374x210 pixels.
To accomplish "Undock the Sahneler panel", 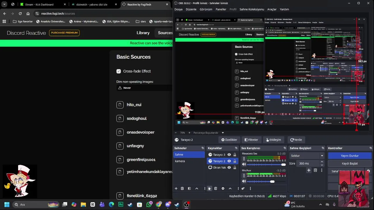I will pyautogui.click(x=203, y=148).
